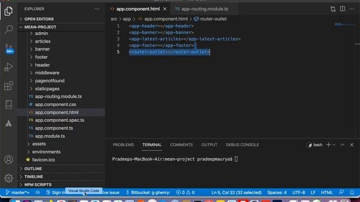Image resolution: width=360 pixels, height=202 pixels.
Task: Open the Explorer view in activity bar
Action: click(x=8, y=11)
